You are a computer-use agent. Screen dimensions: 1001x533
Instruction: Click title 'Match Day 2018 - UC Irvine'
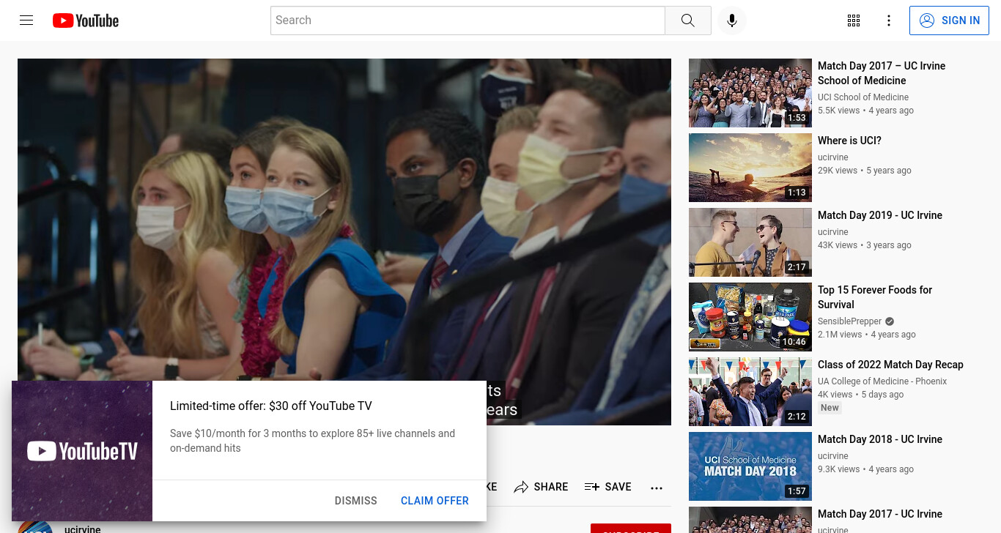880,439
